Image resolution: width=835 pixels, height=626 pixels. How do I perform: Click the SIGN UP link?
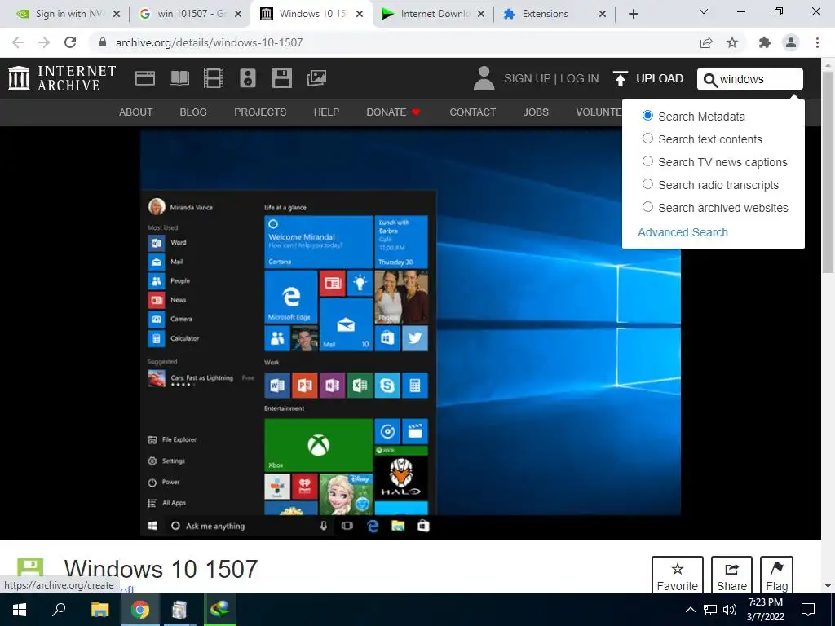click(x=528, y=79)
